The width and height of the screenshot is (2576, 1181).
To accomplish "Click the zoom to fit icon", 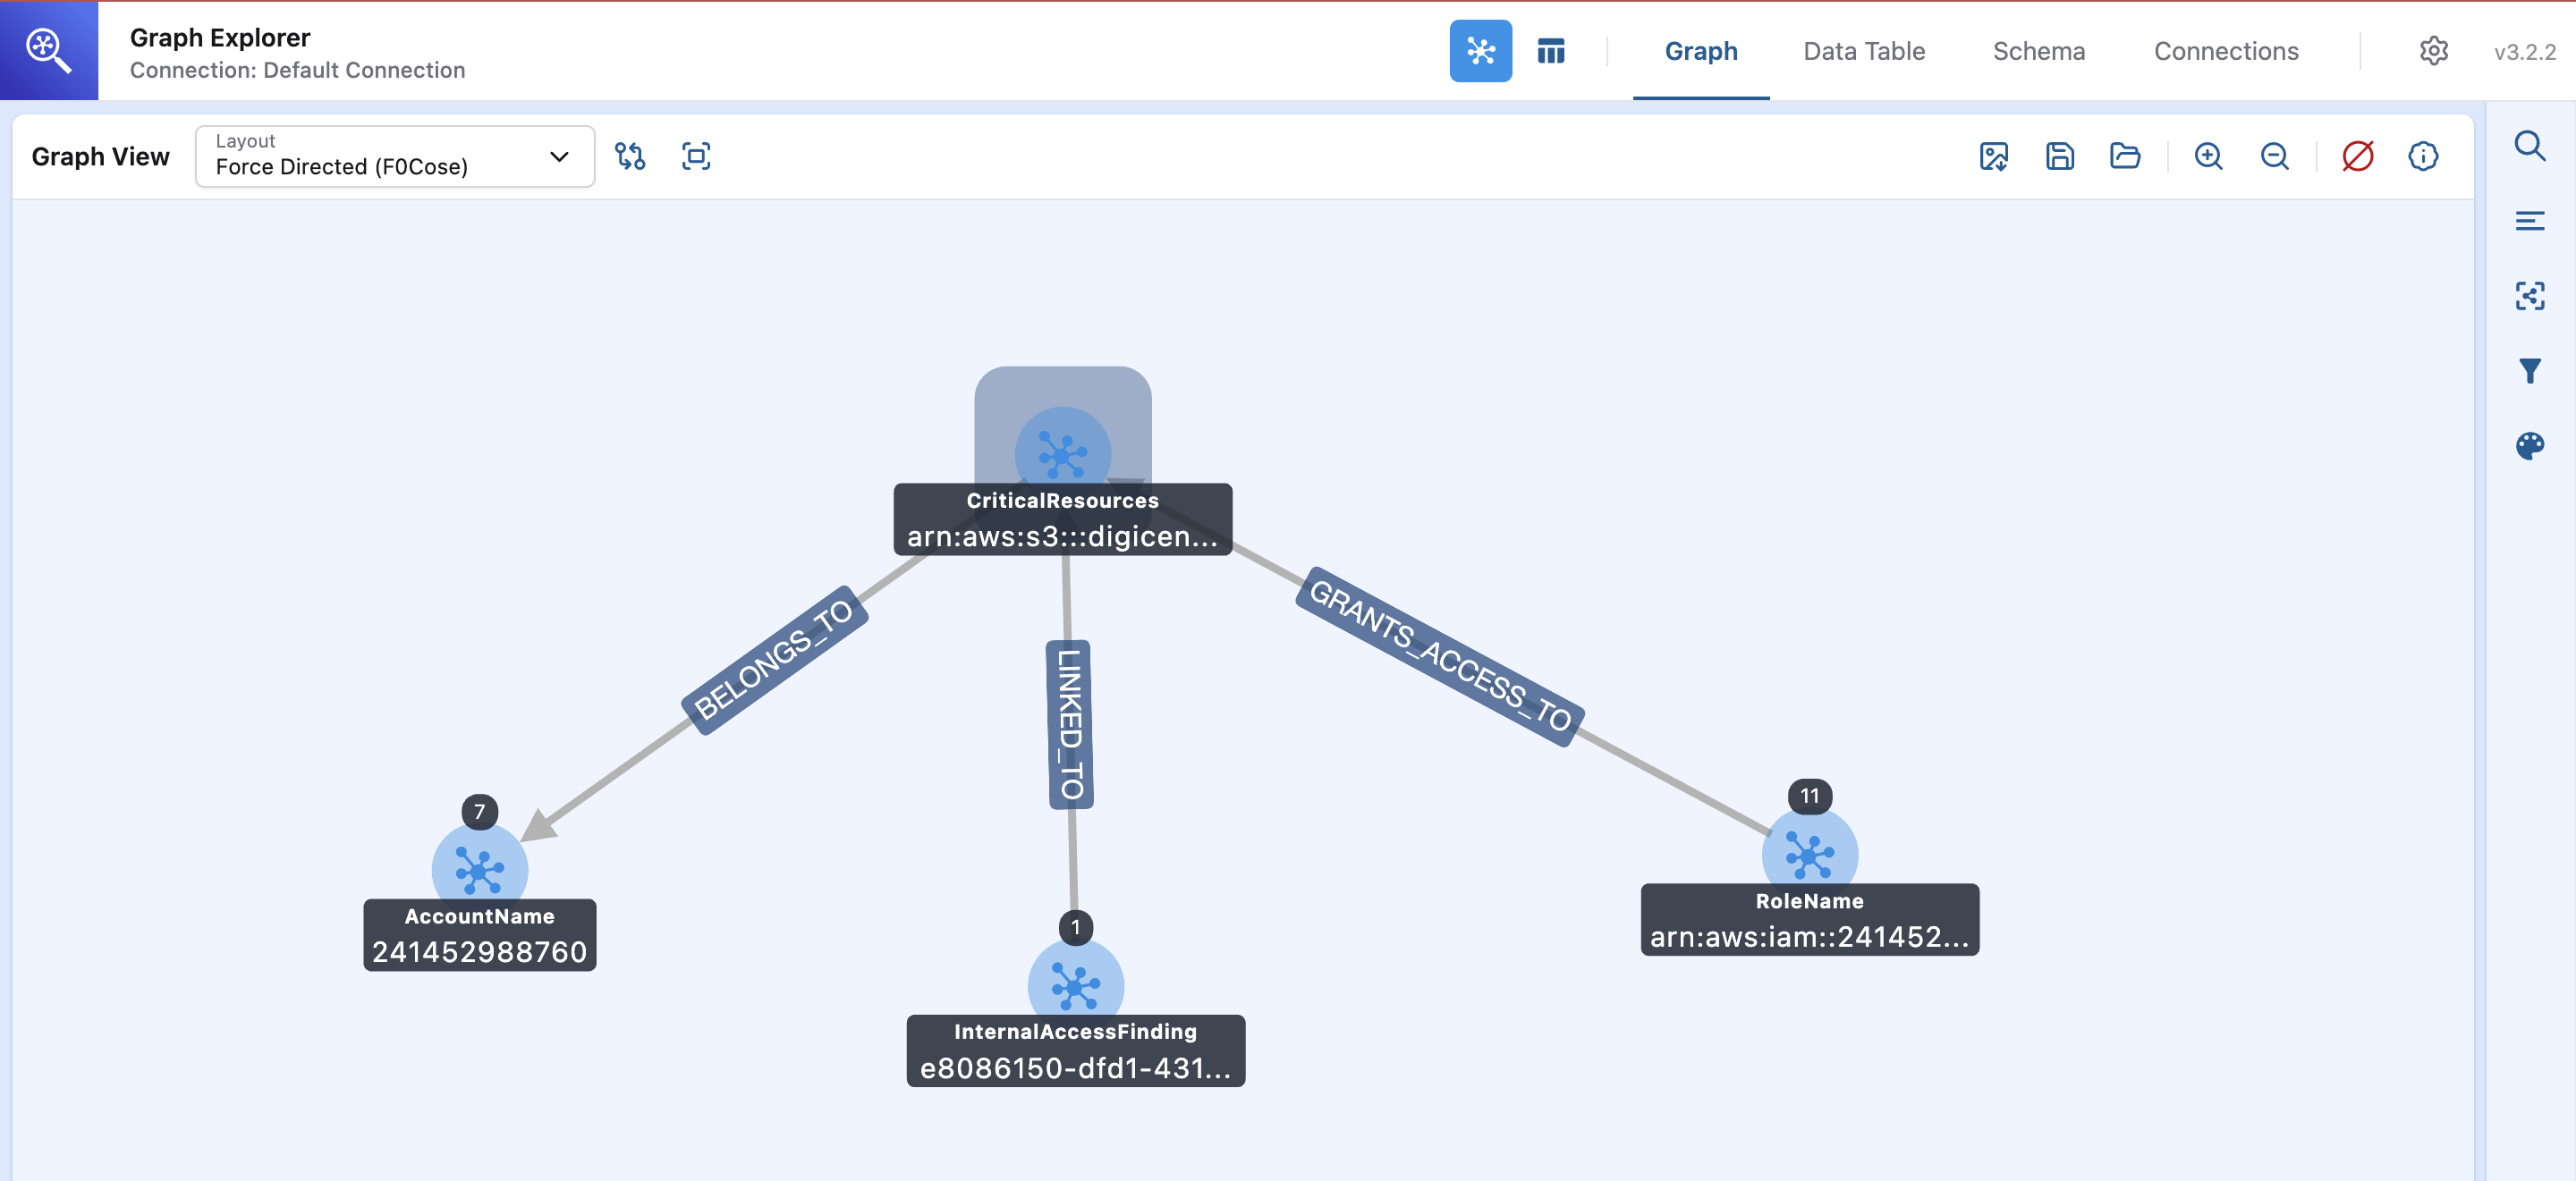I will (x=696, y=156).
